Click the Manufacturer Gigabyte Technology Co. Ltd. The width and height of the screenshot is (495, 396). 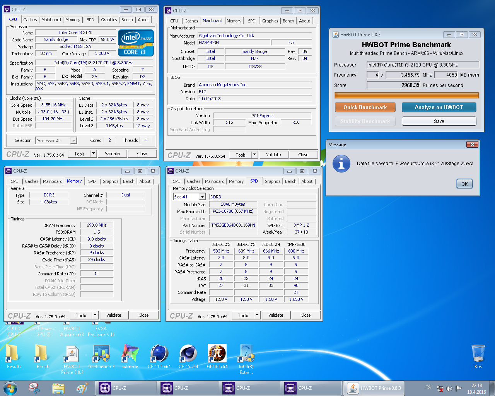click(x=254, y=36)
